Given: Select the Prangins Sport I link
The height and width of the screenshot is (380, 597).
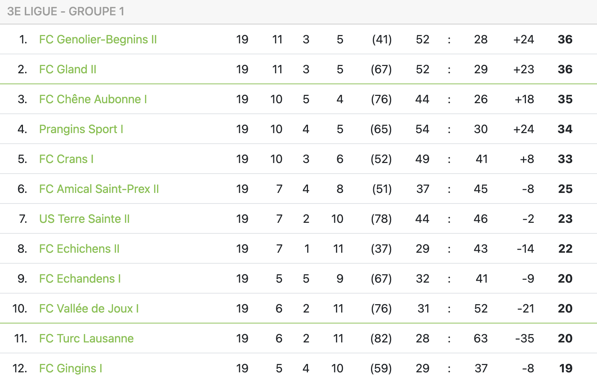Looking at the screenshot, I should [x=81, y=129].
